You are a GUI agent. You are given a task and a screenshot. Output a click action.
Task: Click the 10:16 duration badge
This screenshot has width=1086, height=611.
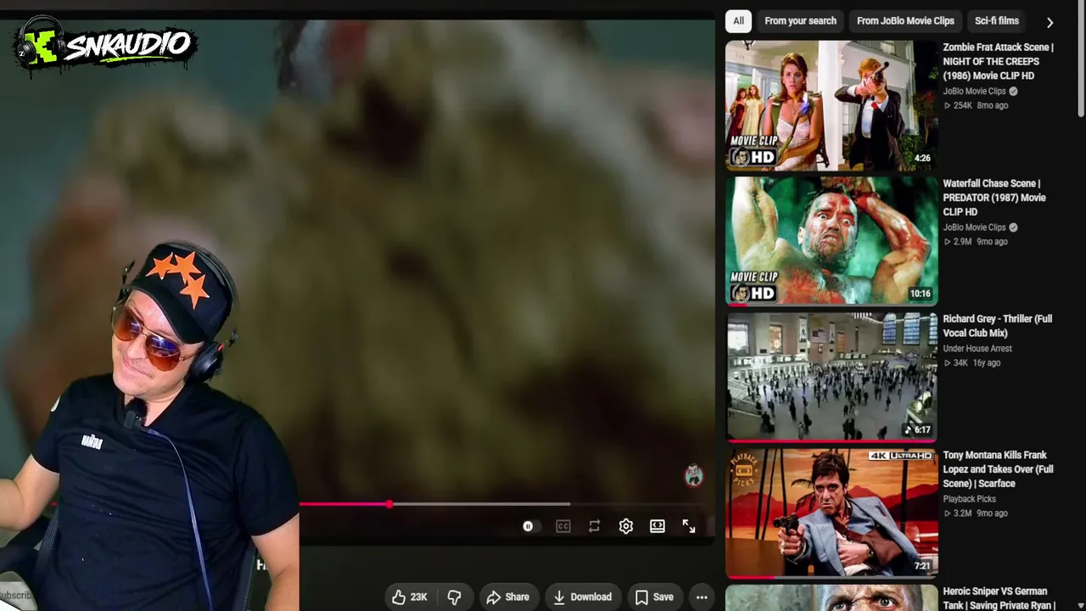(x=920, y=294)
